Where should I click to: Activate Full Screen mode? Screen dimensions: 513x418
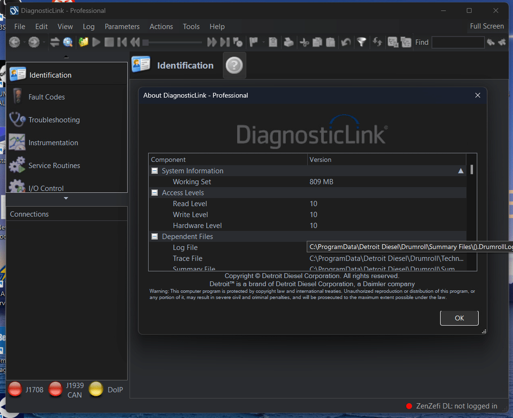coord(487,26)
